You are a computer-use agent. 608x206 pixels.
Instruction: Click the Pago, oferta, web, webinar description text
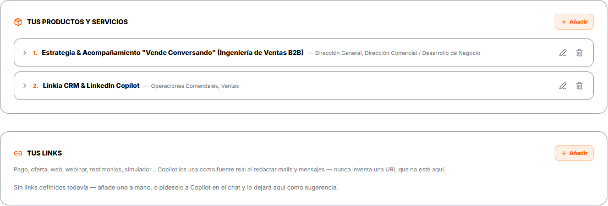point(229,170)
